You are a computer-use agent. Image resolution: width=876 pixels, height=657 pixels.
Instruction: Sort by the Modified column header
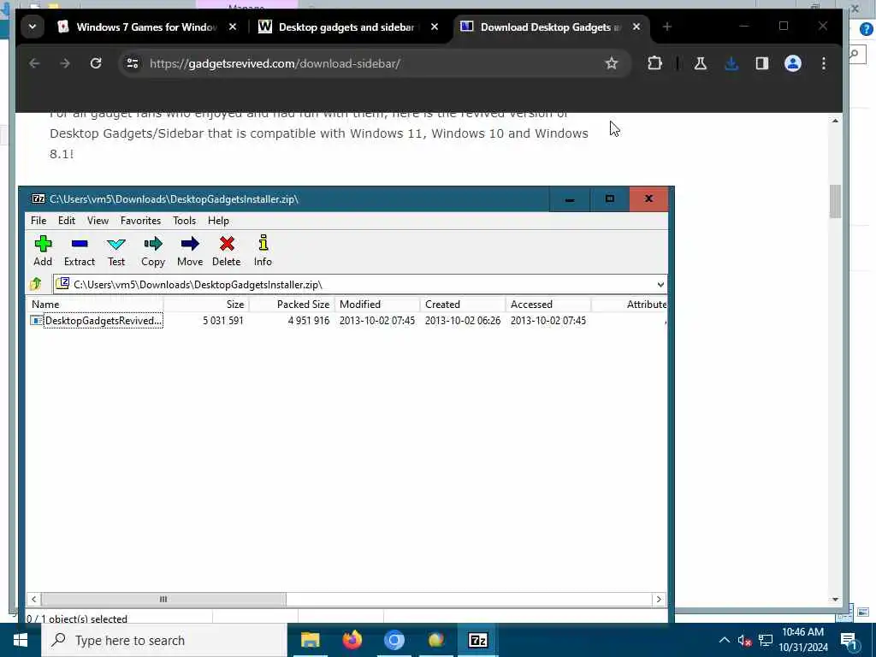pos(377,305)
